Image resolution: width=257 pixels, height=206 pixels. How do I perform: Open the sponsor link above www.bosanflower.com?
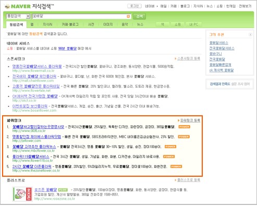[30, 106]
